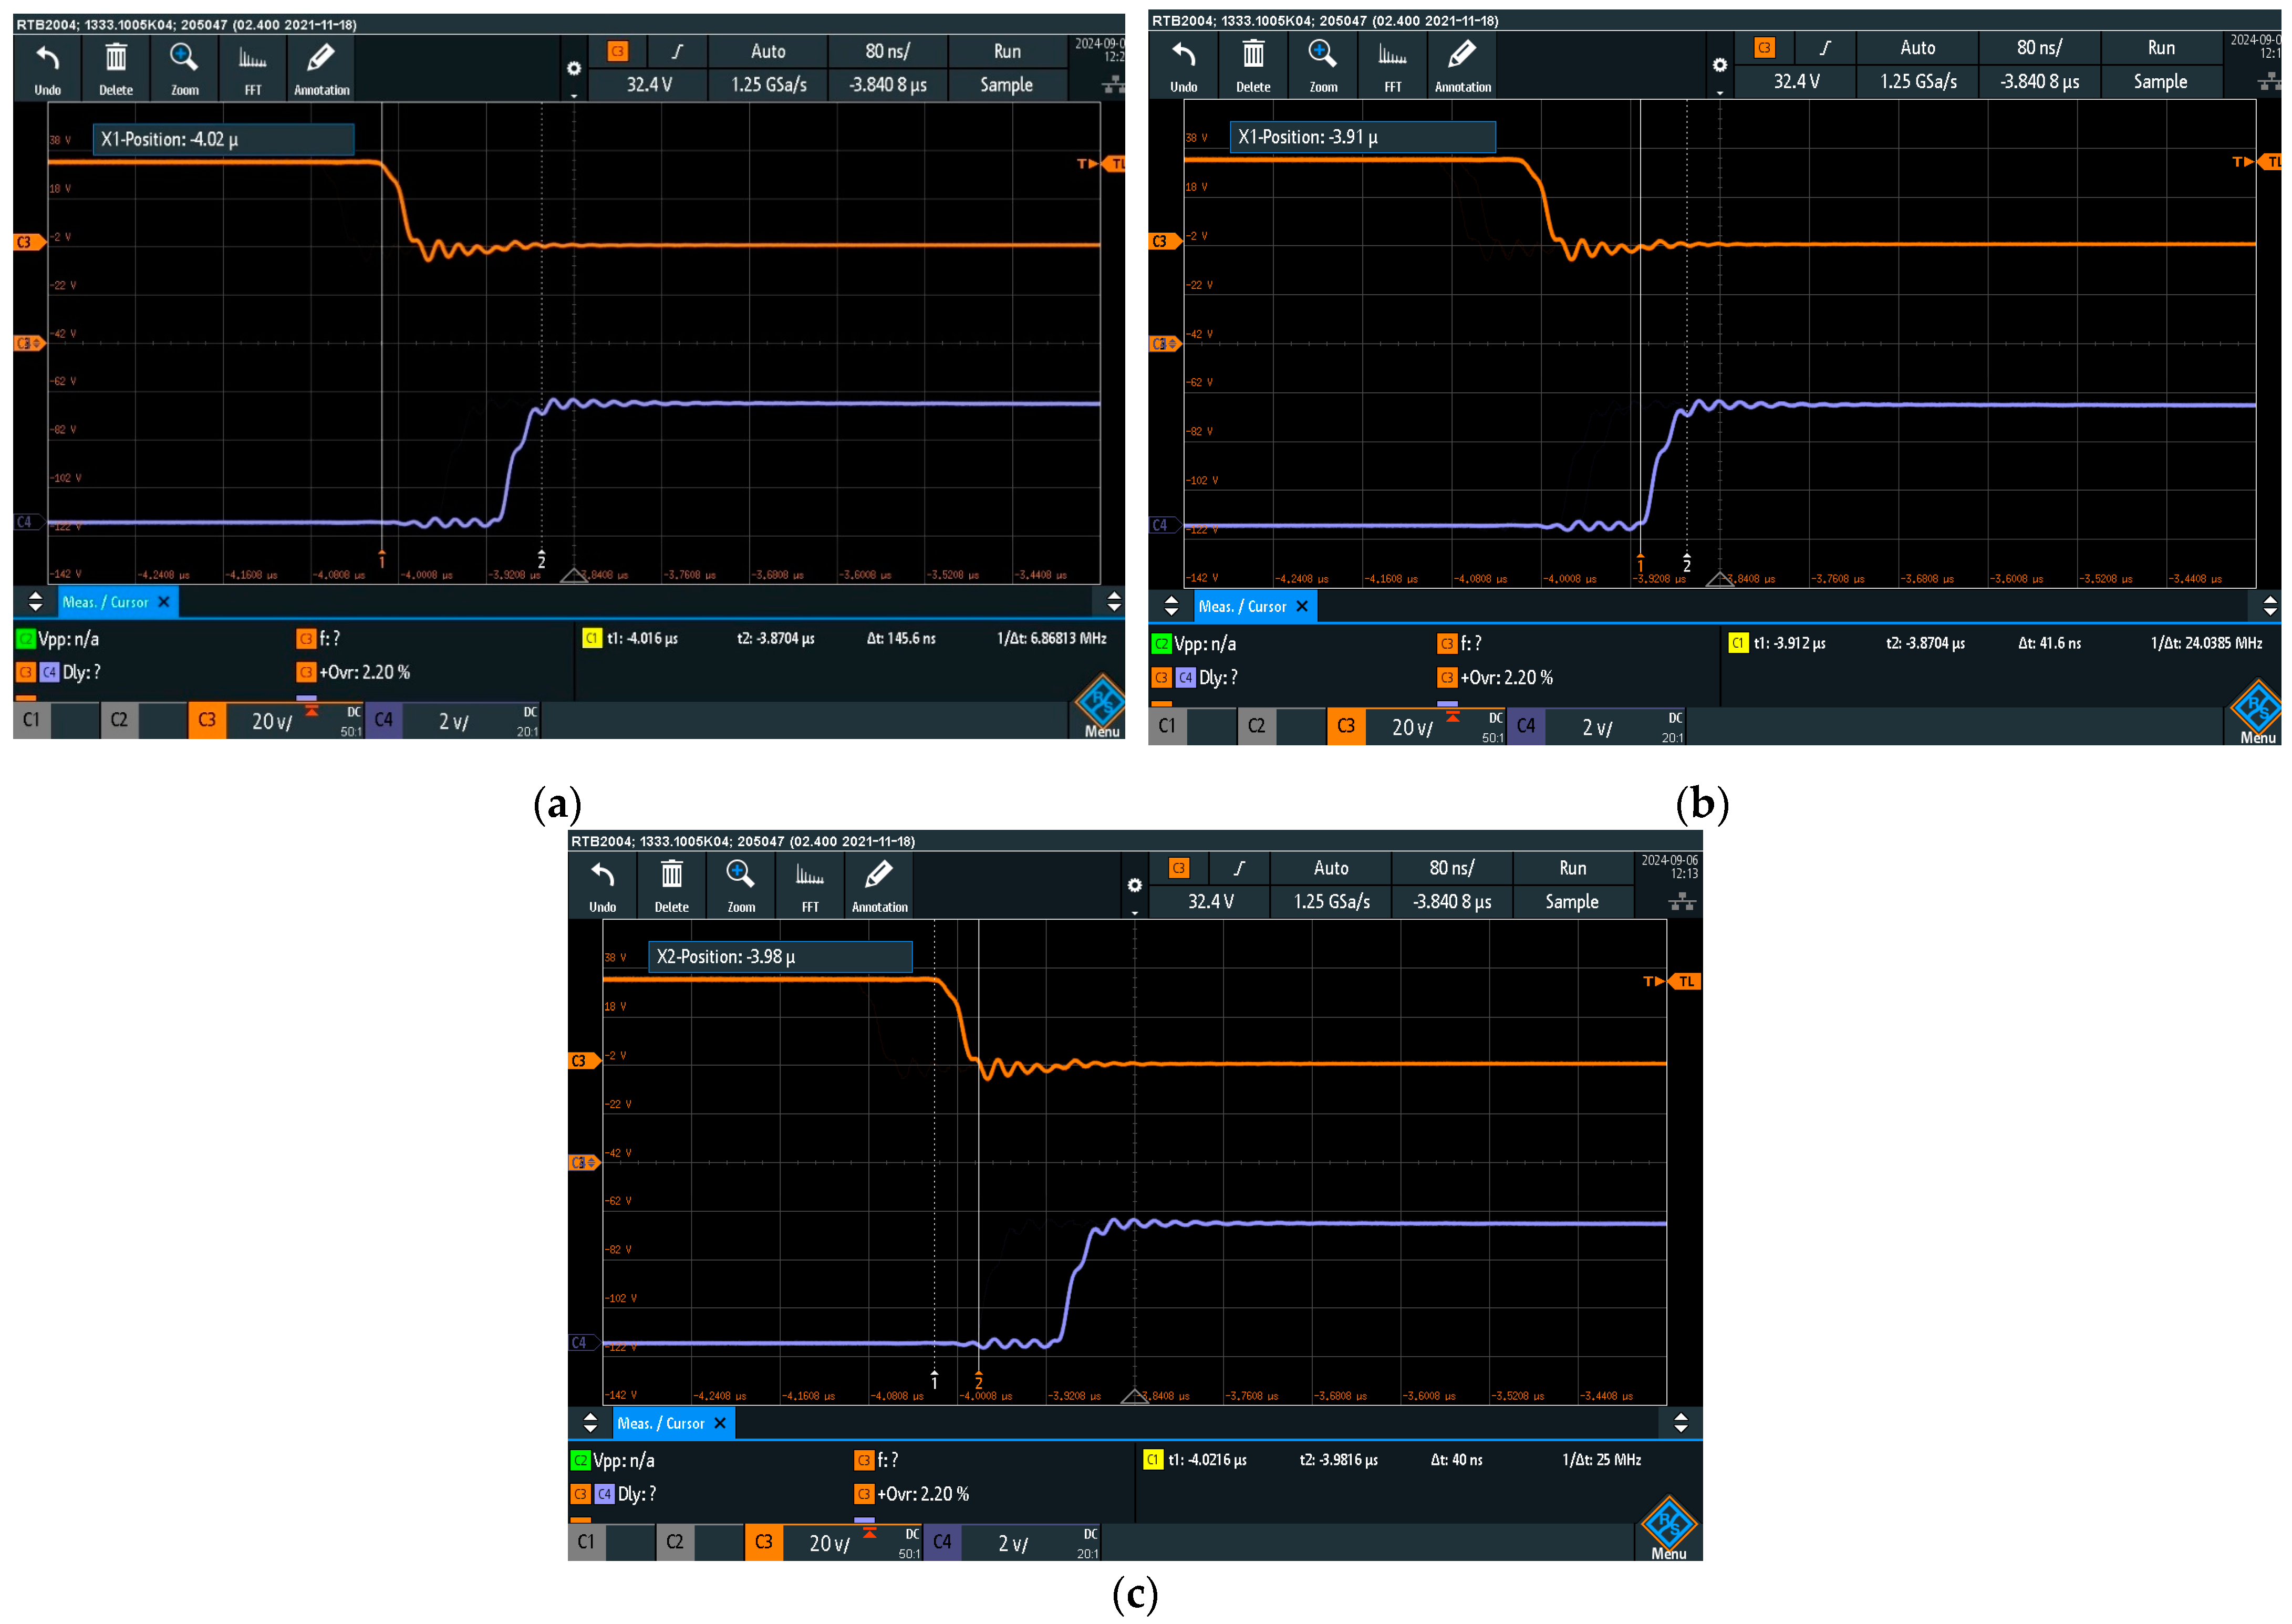Close the Meas. / Cursor tab in screenshot (c)
The image size is (2292, 1624).
pos(719,1423)
